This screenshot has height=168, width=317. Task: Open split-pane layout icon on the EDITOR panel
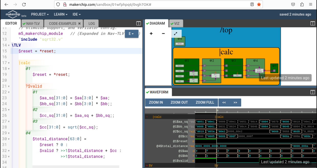(x=138, y=23)
